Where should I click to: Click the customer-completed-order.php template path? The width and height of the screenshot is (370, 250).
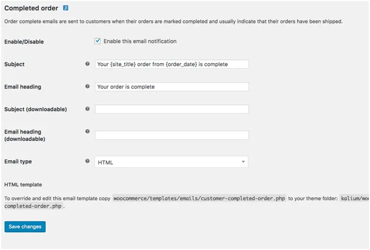pos(199,198)
